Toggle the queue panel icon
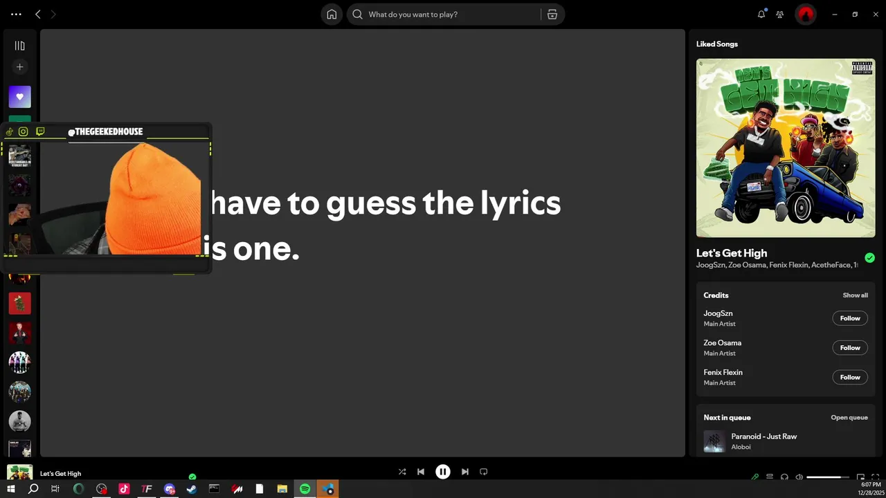 770,477
